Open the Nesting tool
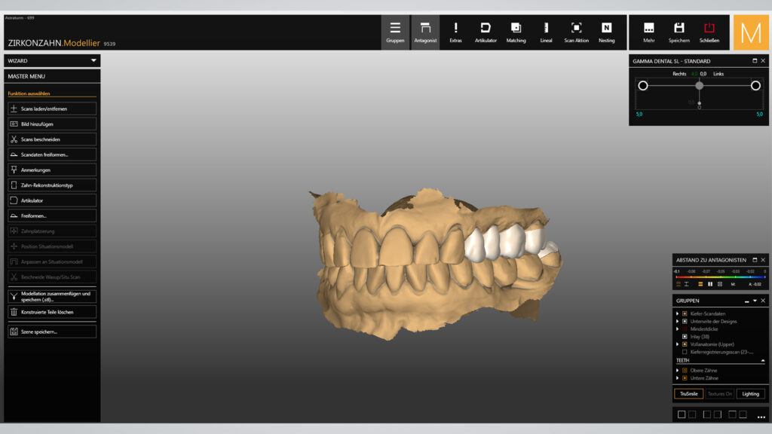772x434 pixels. coord(606,32)
